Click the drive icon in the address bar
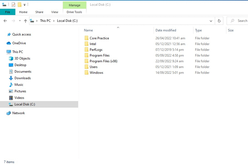The height and width of the screenshot is (165, 248). pyautogui.click(x=32, y=21)
